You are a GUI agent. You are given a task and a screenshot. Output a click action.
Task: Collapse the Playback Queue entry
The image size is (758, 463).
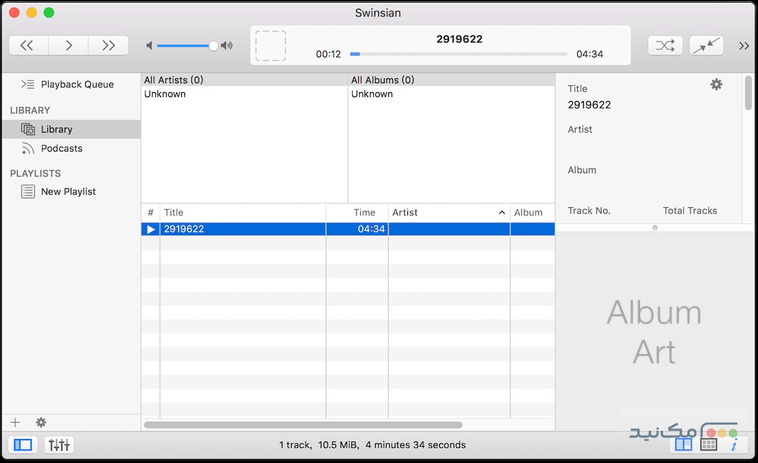[x=28, y=84]
